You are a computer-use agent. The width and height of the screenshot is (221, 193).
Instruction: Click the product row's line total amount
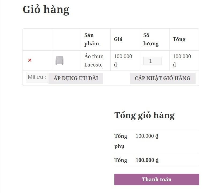[182, 61]
